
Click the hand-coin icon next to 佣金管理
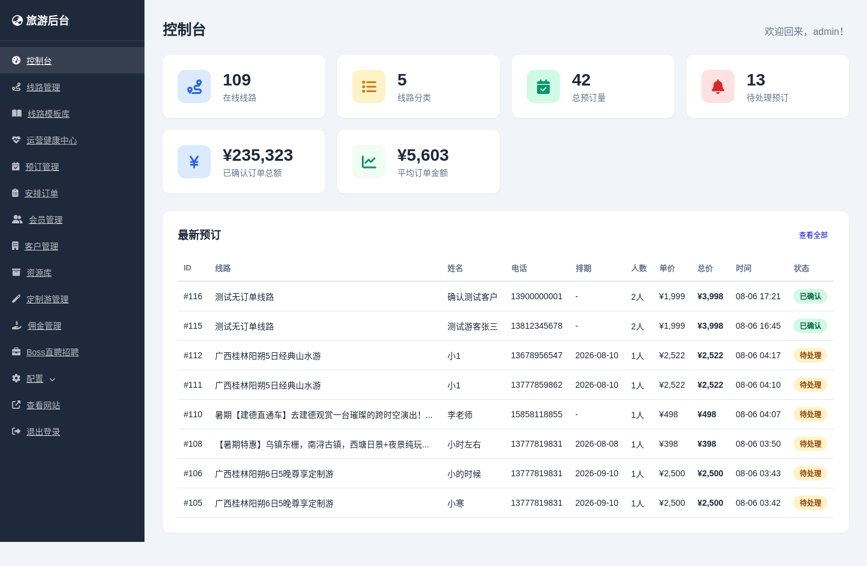(17, 325)
